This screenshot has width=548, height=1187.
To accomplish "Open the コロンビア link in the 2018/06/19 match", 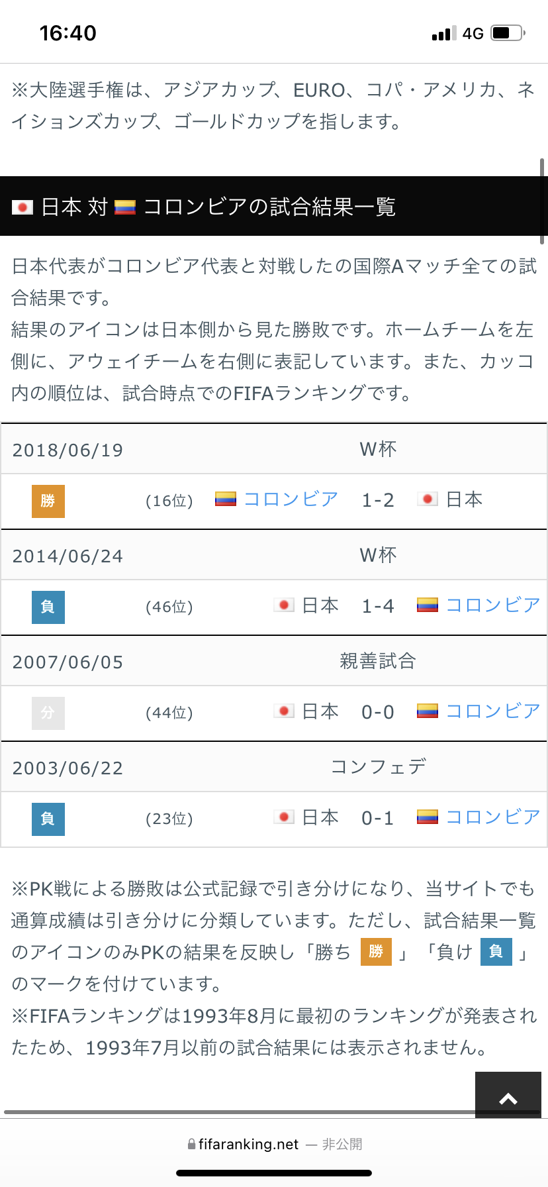I will (291, 499).
